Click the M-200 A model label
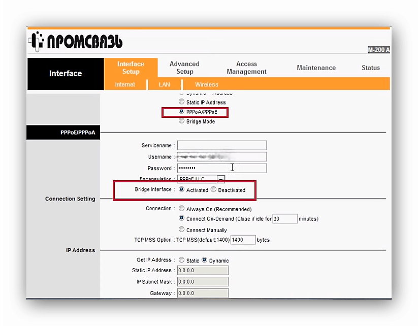Image resolution: width=418 pixels, height=326 pixels. point(378,50)
